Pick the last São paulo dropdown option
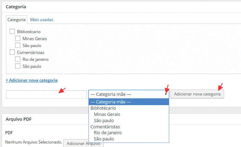Viewport: 241px width, 147px height. pos(104,139)
